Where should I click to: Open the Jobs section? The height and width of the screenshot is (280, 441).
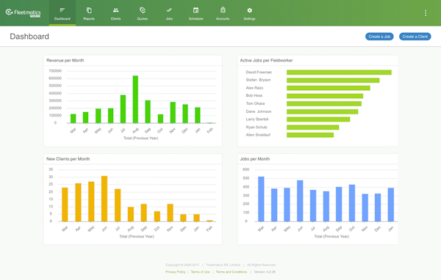[169, 13]
